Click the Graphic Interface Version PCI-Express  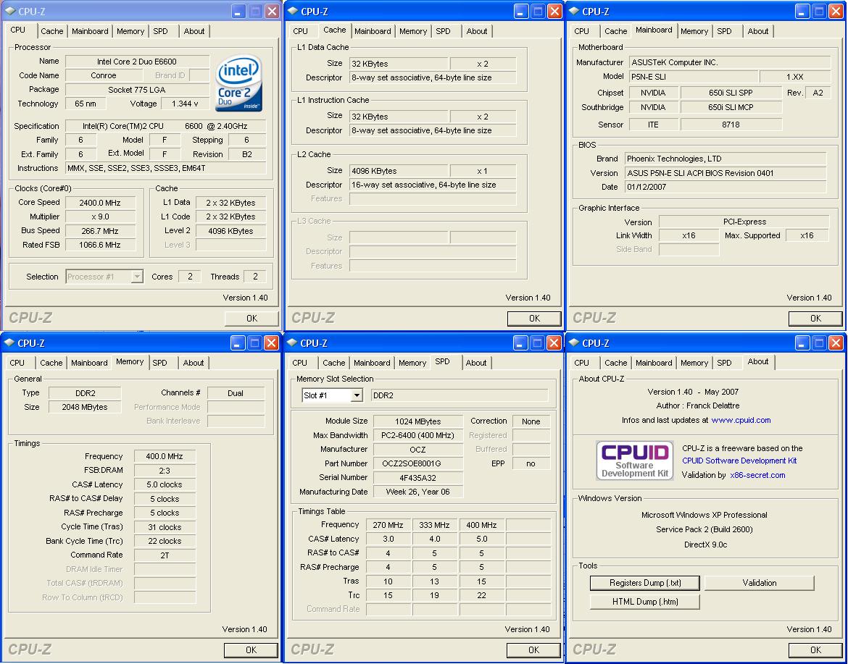click(744, 222)
